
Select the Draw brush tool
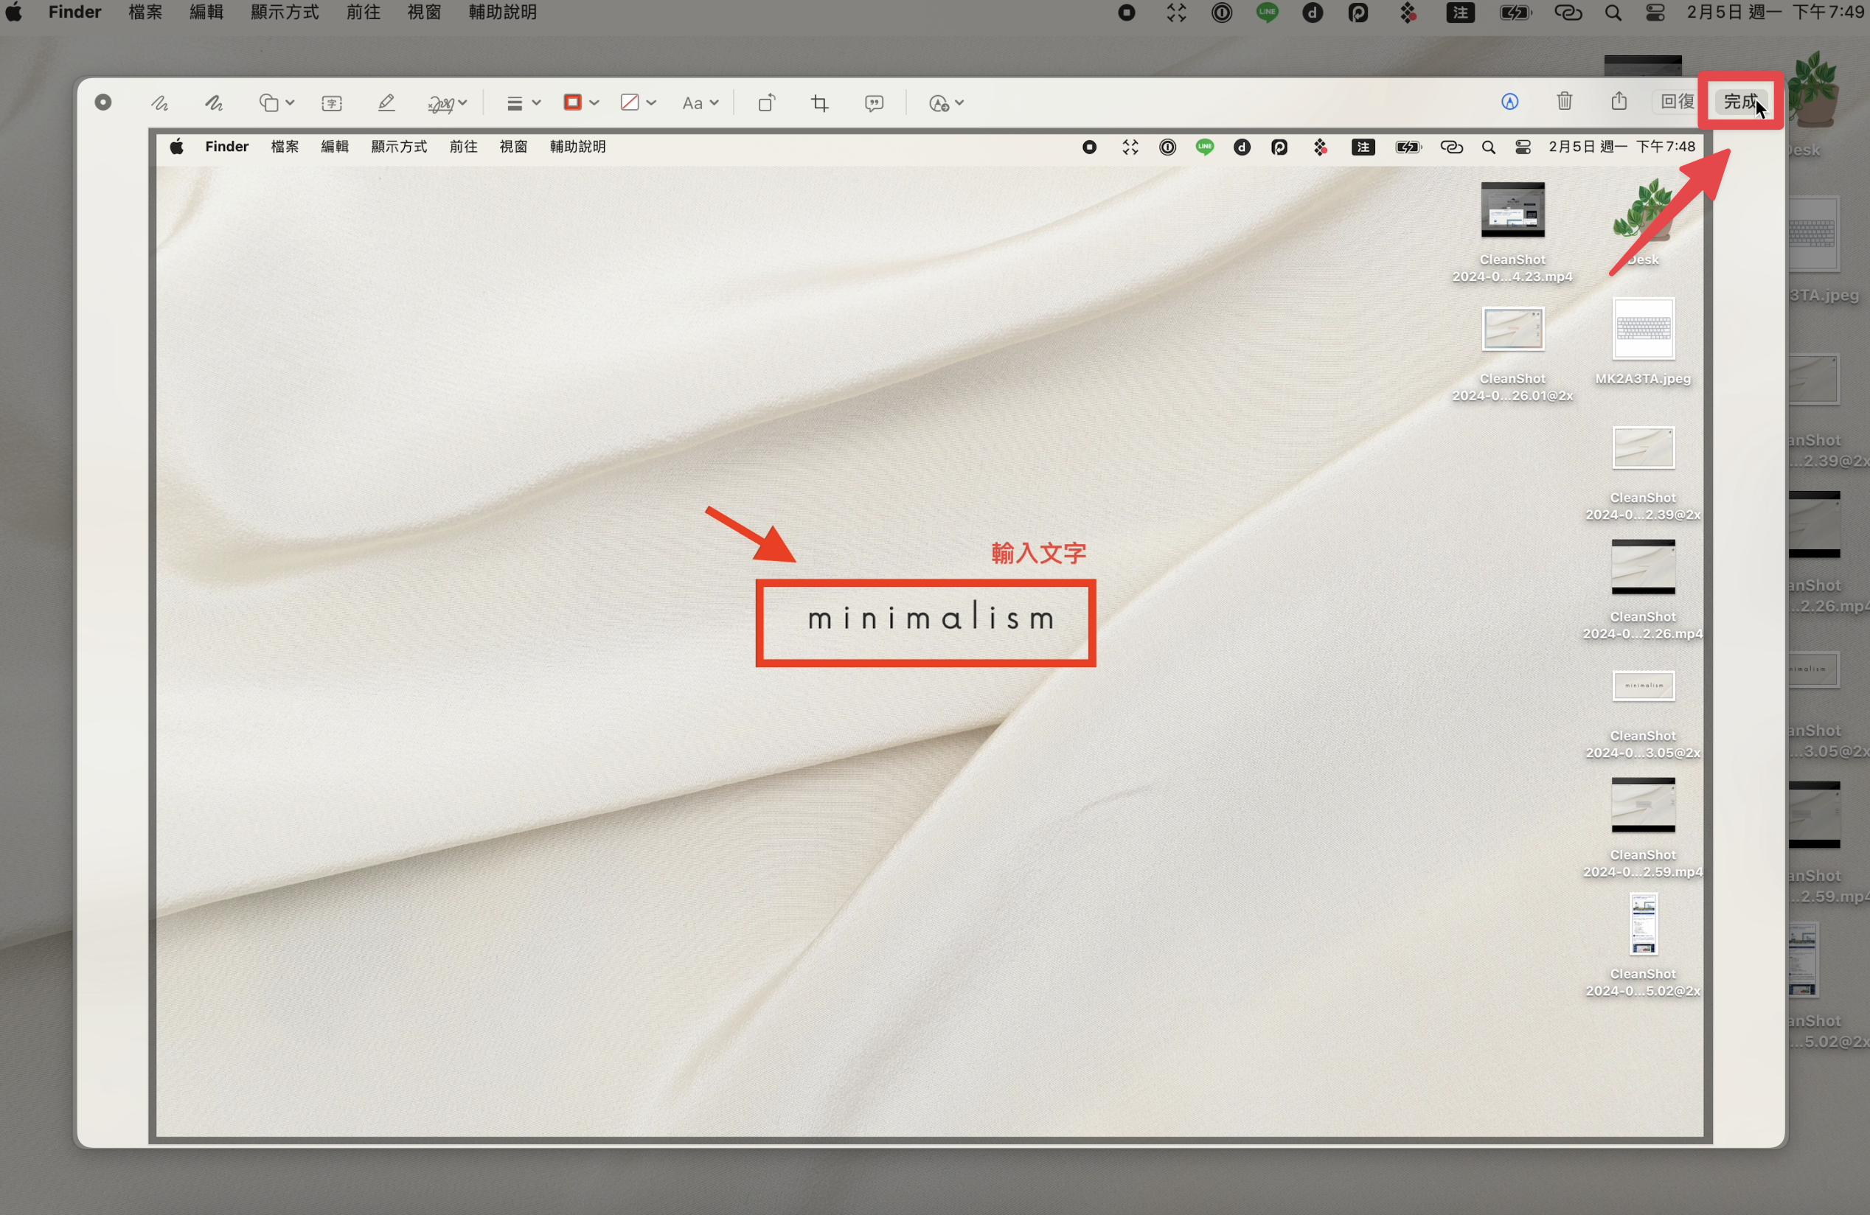214,103
